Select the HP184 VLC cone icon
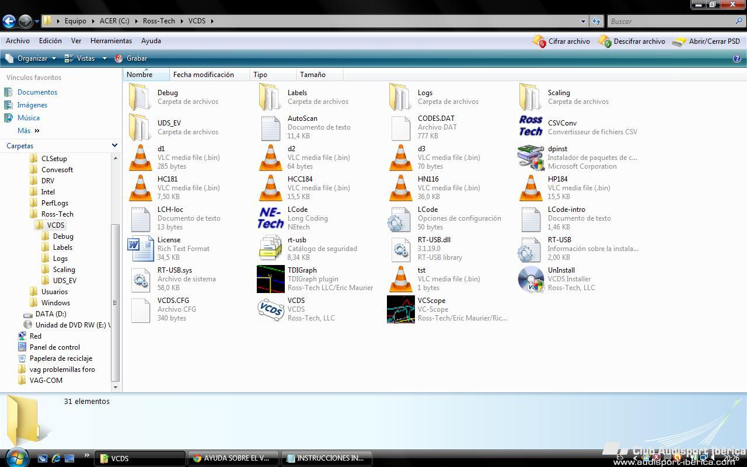 click(x=530, y=187)
